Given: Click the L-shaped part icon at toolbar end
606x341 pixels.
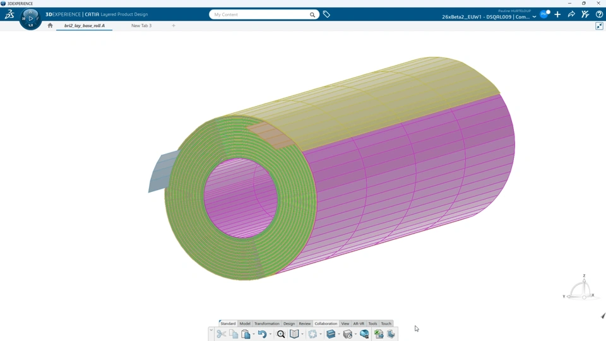Looking at the screenshot, I should click(391, 334).
